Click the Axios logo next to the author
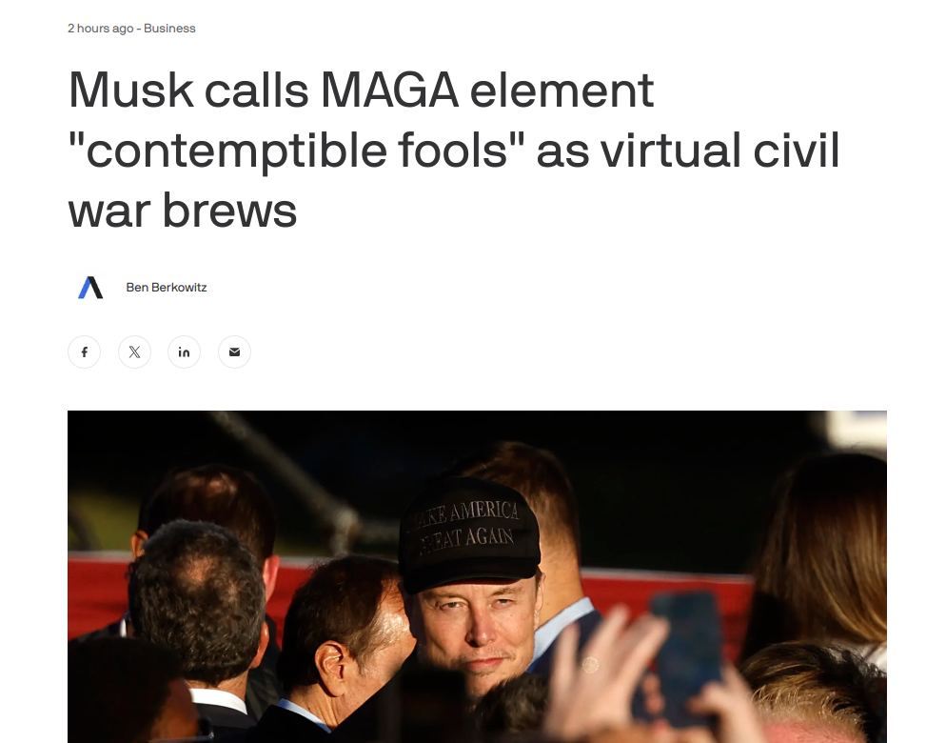Screen dimensions: 946x743 coord(90,288)
